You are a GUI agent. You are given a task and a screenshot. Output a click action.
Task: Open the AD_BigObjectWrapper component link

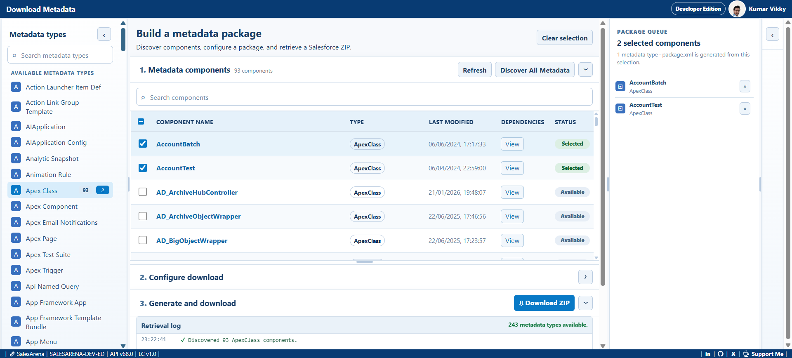(x=192, y=240)
